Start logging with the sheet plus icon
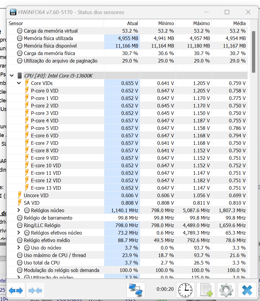260x301 pixels. (x=206, y=290)
